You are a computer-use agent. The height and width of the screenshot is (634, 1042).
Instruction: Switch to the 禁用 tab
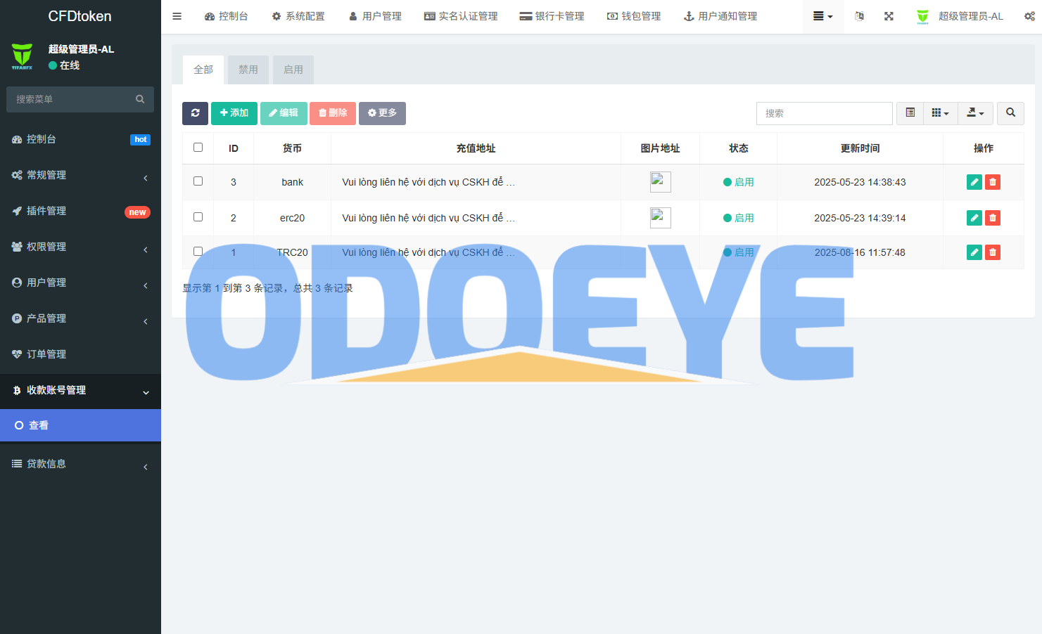248,70
